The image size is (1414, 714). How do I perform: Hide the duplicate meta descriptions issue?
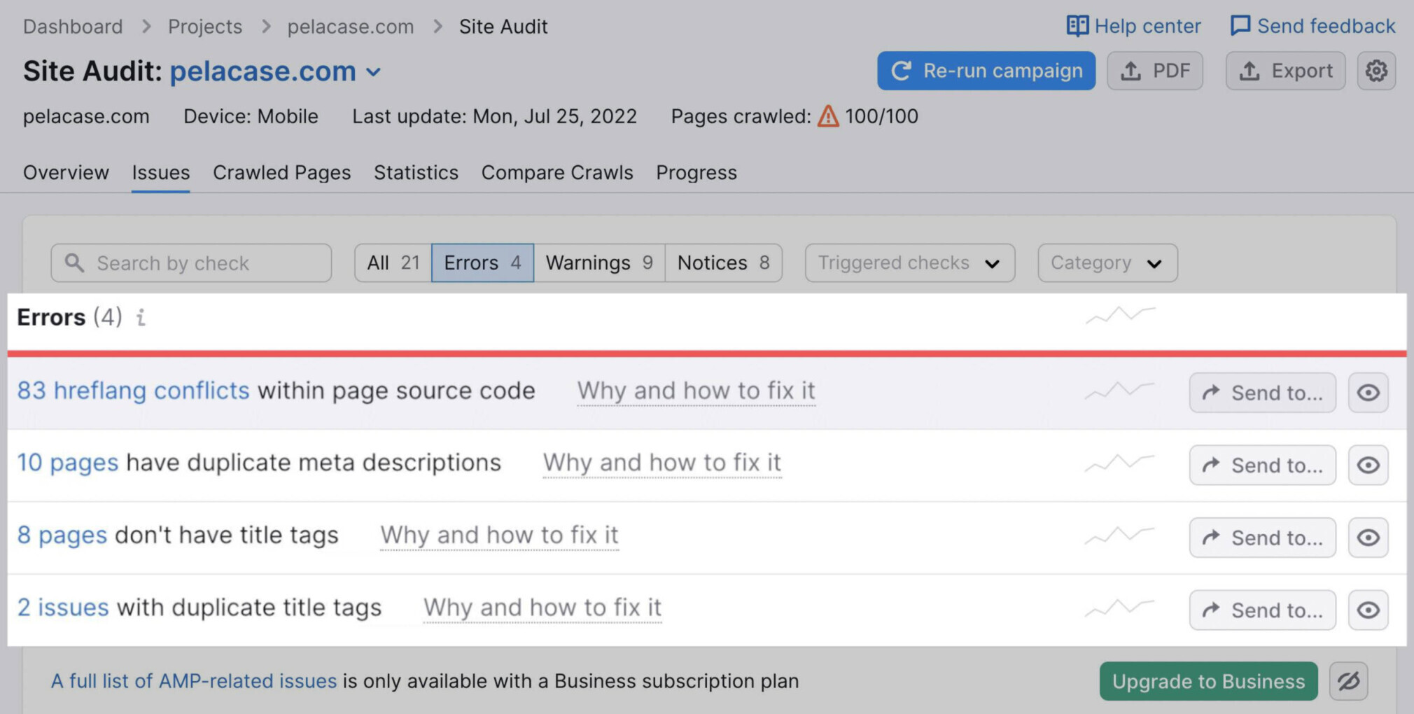pos(1368,465)
